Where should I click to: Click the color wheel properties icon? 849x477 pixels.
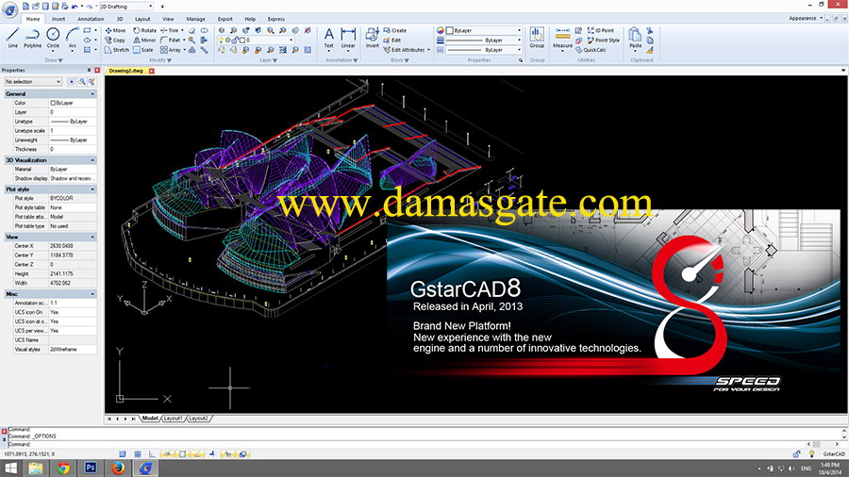441,31
